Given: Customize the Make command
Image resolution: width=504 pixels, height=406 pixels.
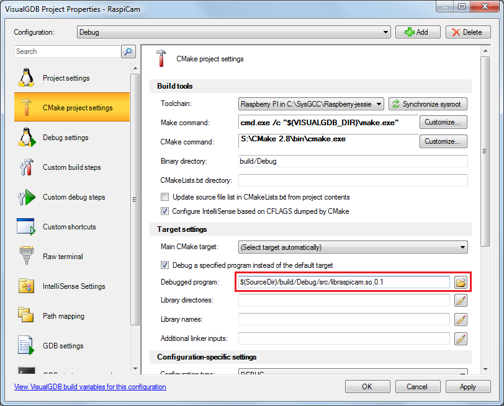Looking at the screenshot, I should click(x=443, y=122).
